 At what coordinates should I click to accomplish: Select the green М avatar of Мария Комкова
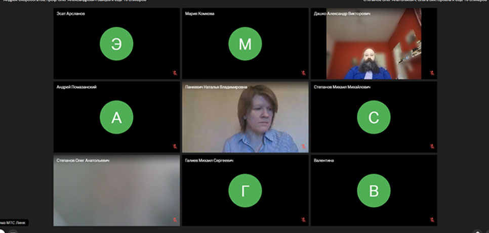[245, 43]
